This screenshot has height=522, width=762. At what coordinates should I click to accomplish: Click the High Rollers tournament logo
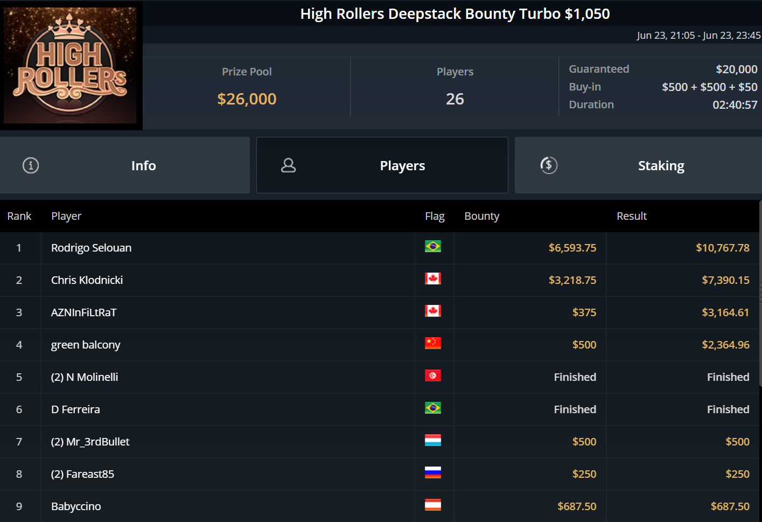pos(70,65)
